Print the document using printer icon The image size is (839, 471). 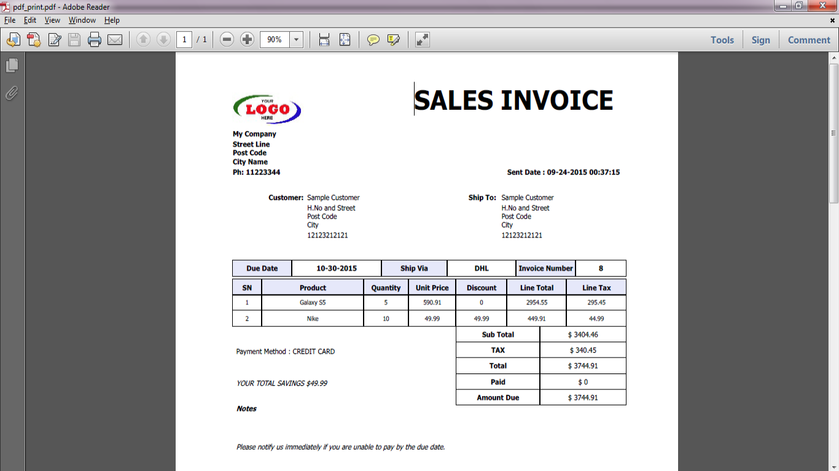95,40
